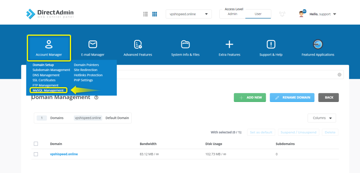Open Domain Setup menu item

click(x=43, y=65)
